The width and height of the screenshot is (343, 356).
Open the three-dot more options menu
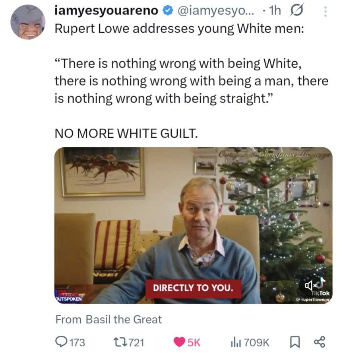[326, 12]
